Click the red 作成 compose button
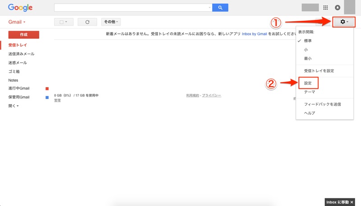 click(x=24, y=35)
